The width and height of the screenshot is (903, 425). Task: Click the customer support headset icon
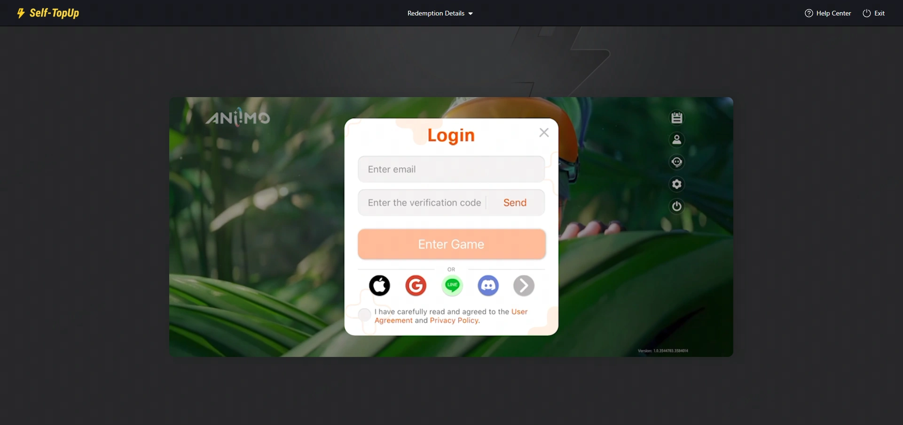click(677, 162)
